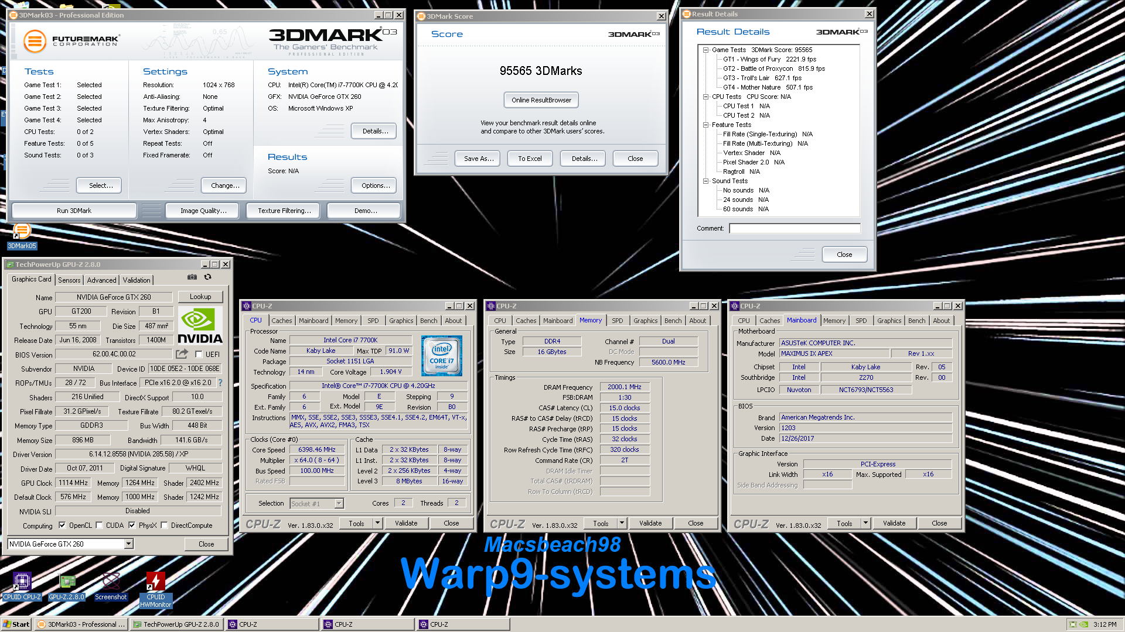Collapse the CPU Tests tree node
1125x632 pixels.
click(705, 97)
